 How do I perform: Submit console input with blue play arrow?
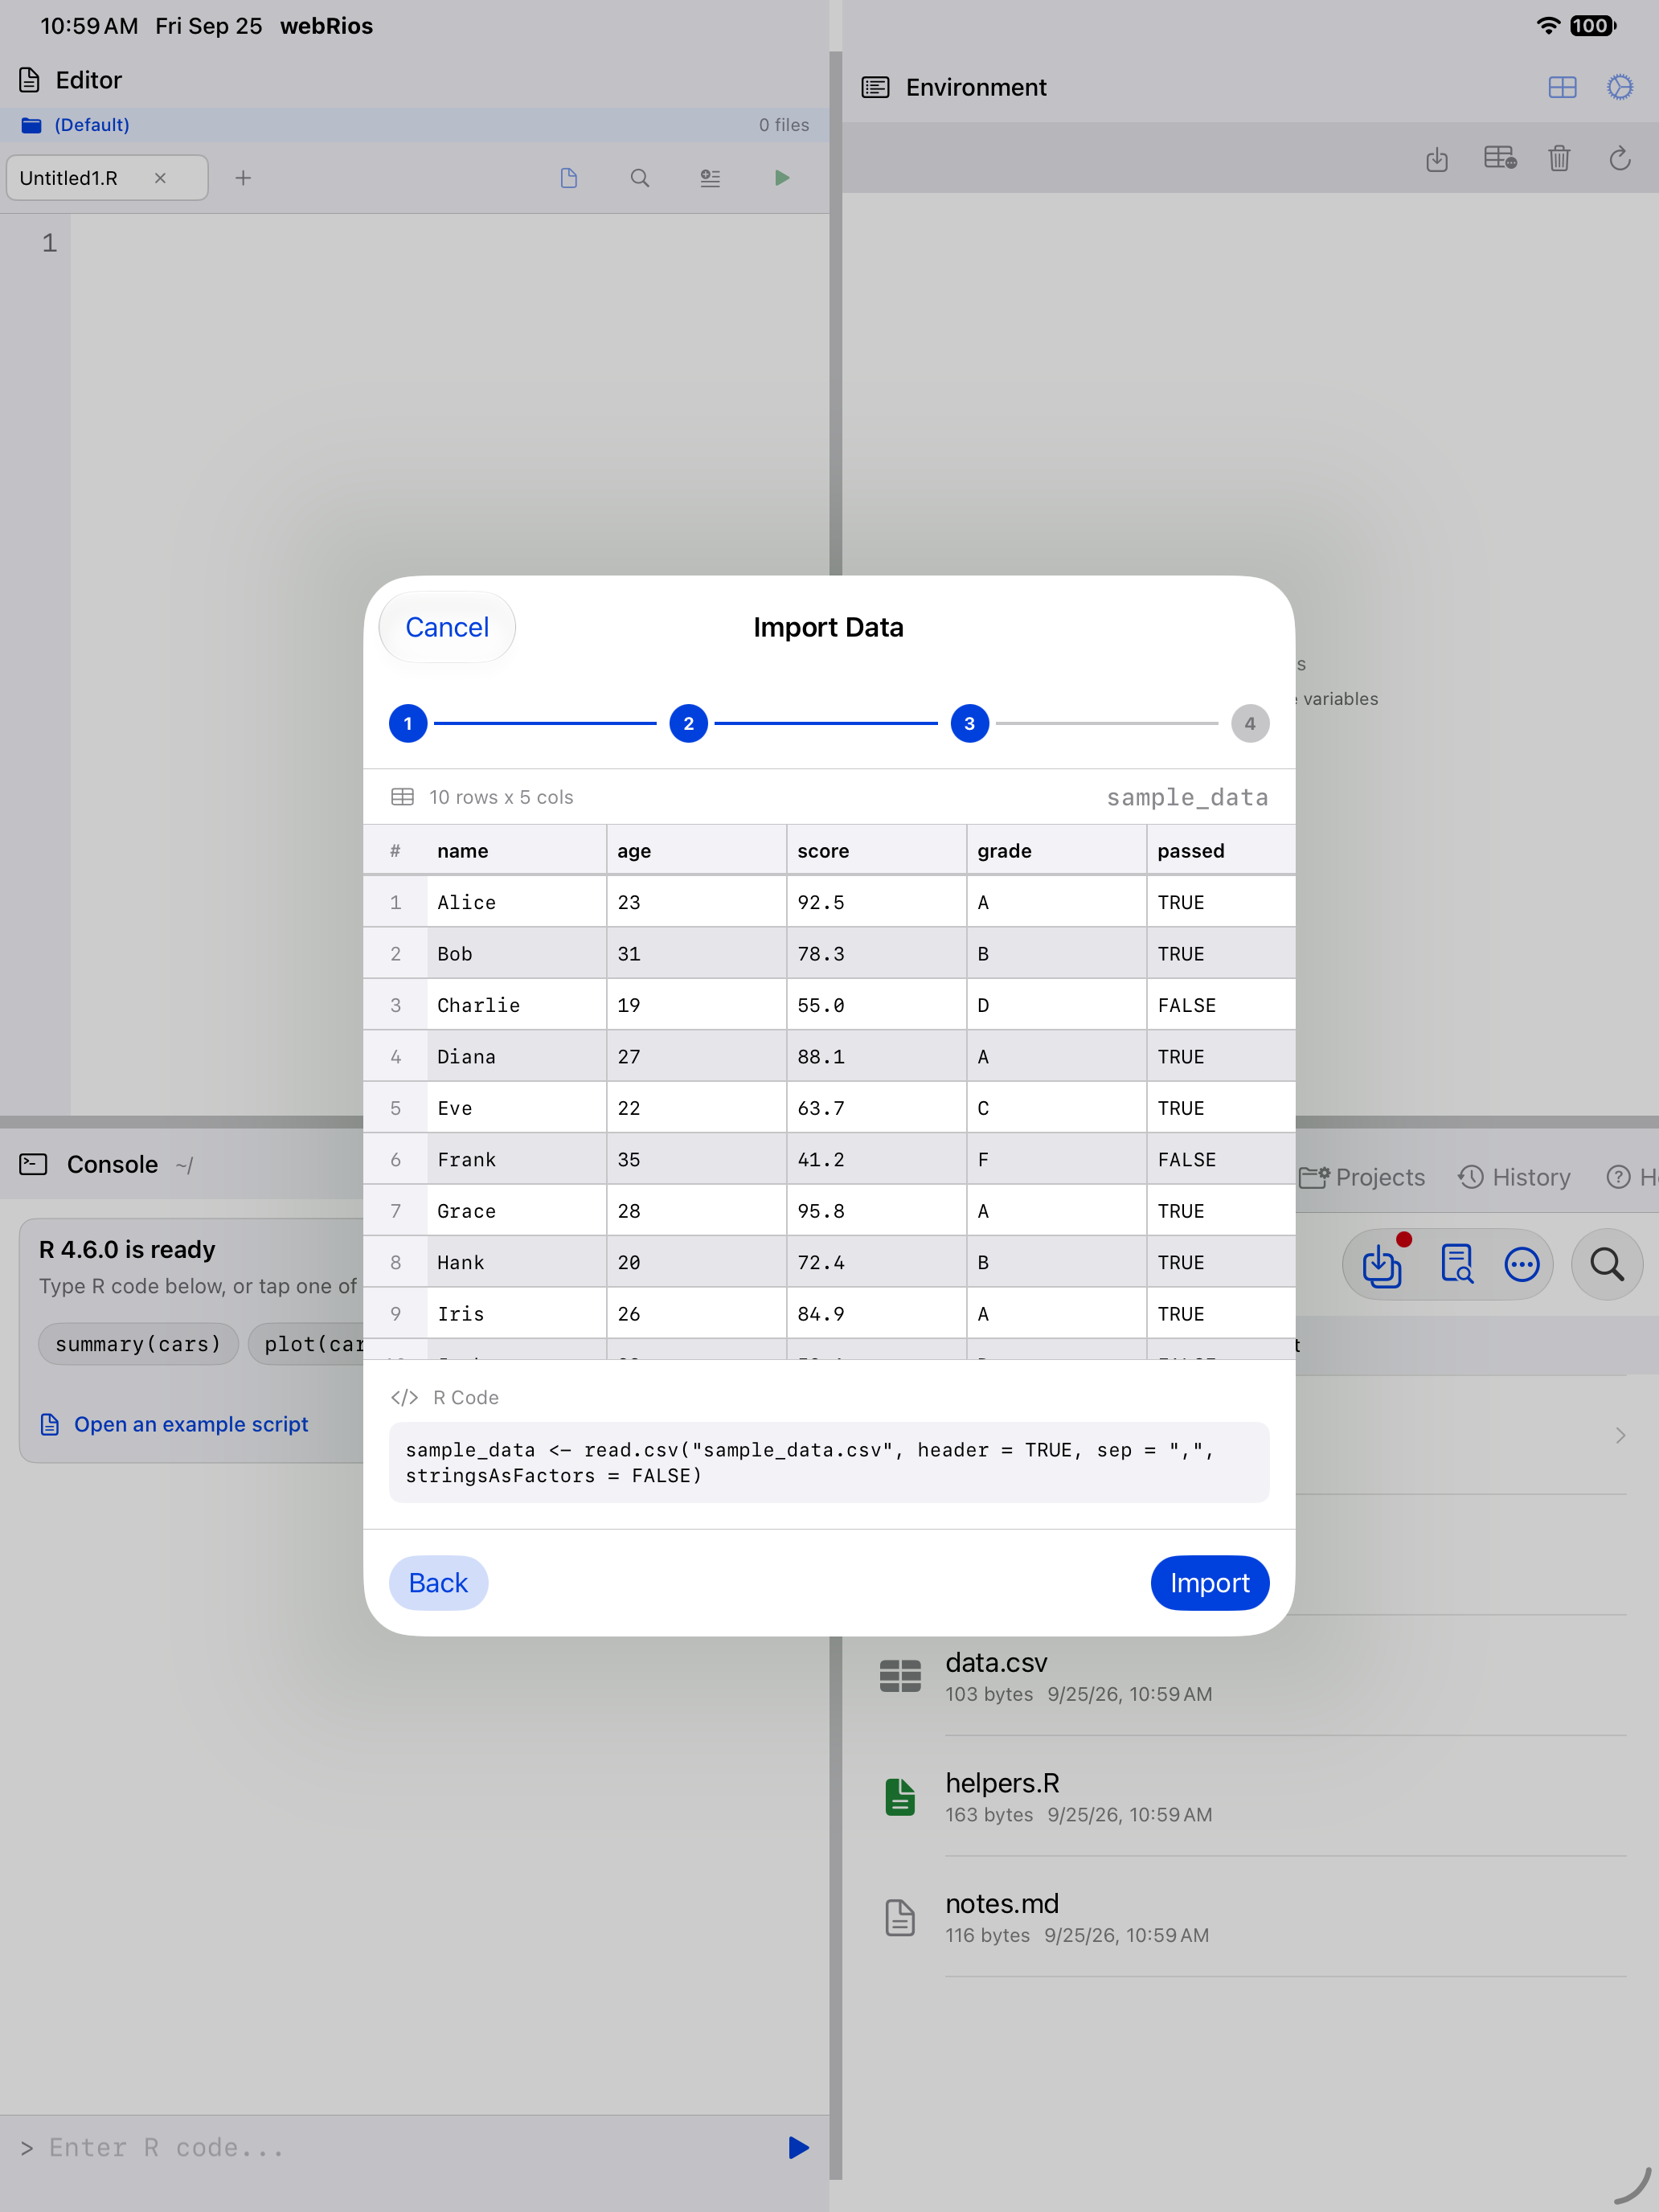(x=798, y=2147)
